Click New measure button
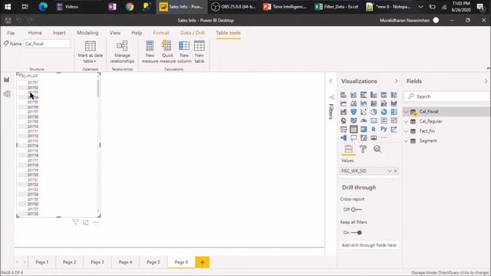Screen dimensions: 491x276 150,52
